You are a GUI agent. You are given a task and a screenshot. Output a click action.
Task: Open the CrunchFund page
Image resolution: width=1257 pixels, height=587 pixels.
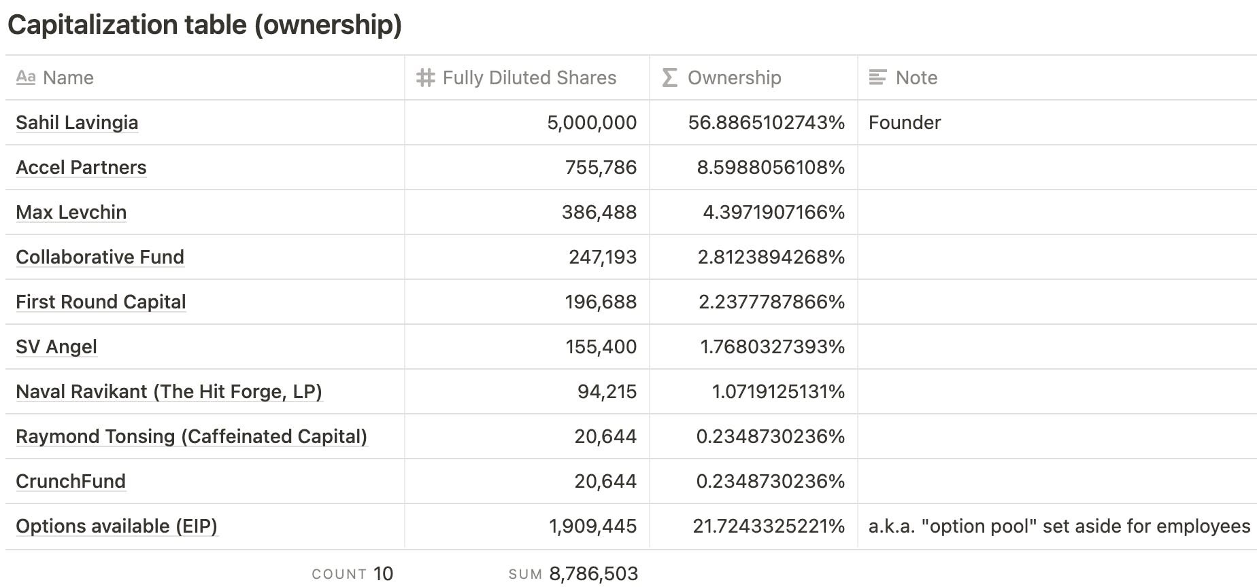[71, 481]
